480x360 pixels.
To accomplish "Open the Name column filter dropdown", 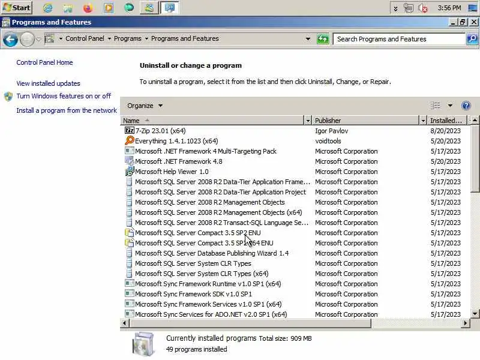I will click(308, 121).
